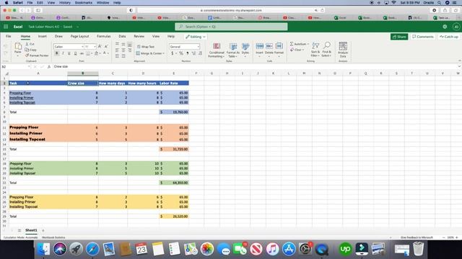Open the File tab

point(8,37)
